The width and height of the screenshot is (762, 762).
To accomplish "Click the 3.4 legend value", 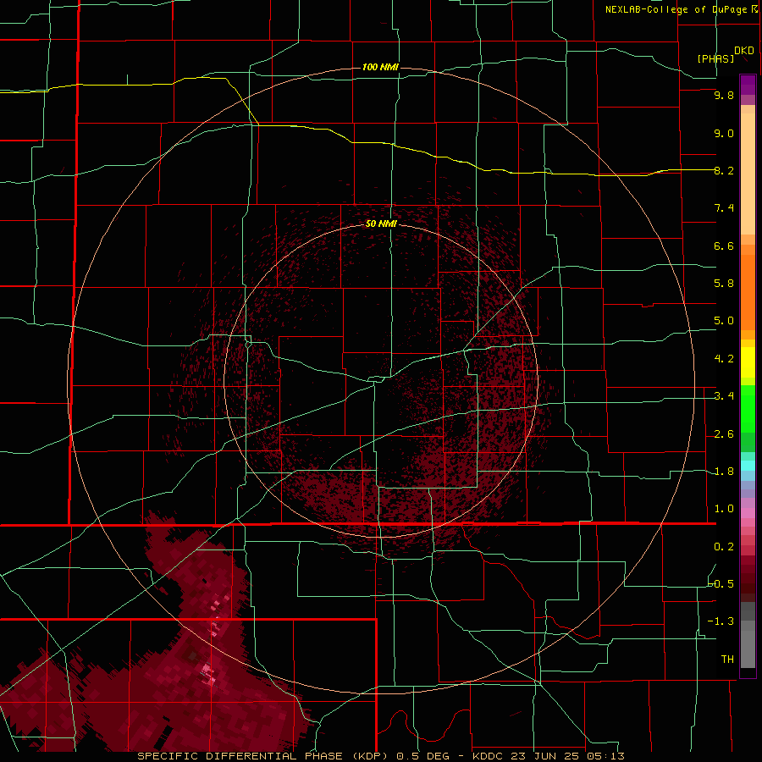I will point(724,396).
